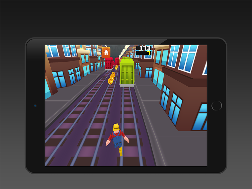252x189 pixels.
Task: Click the tablet's round home button
Action: [x=217, y=106]
